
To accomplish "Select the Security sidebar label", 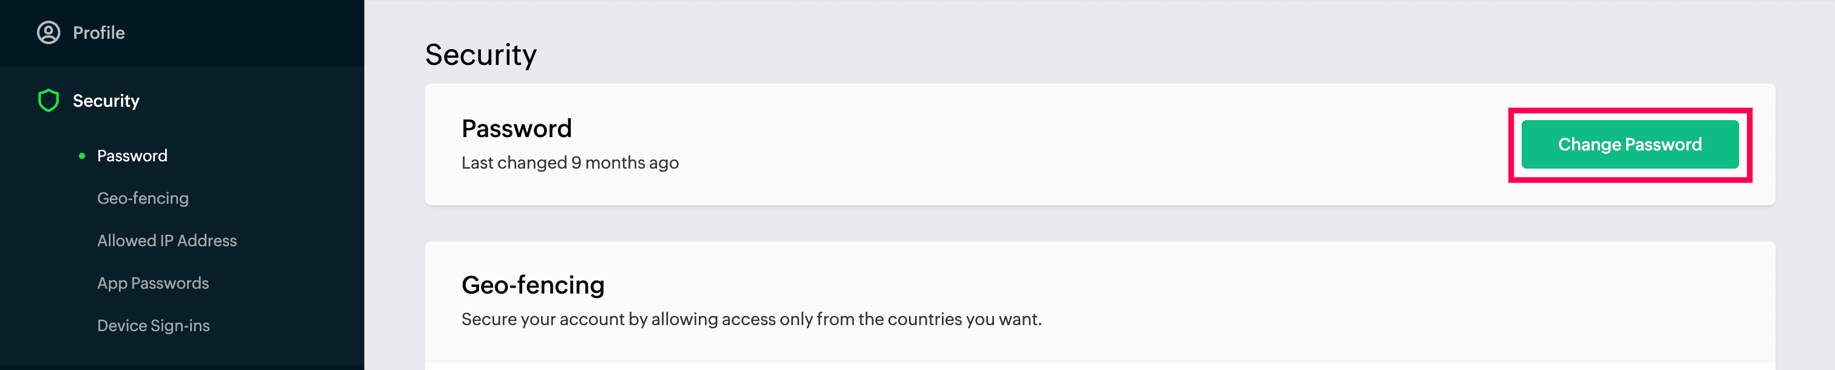I will click(106, 101).
